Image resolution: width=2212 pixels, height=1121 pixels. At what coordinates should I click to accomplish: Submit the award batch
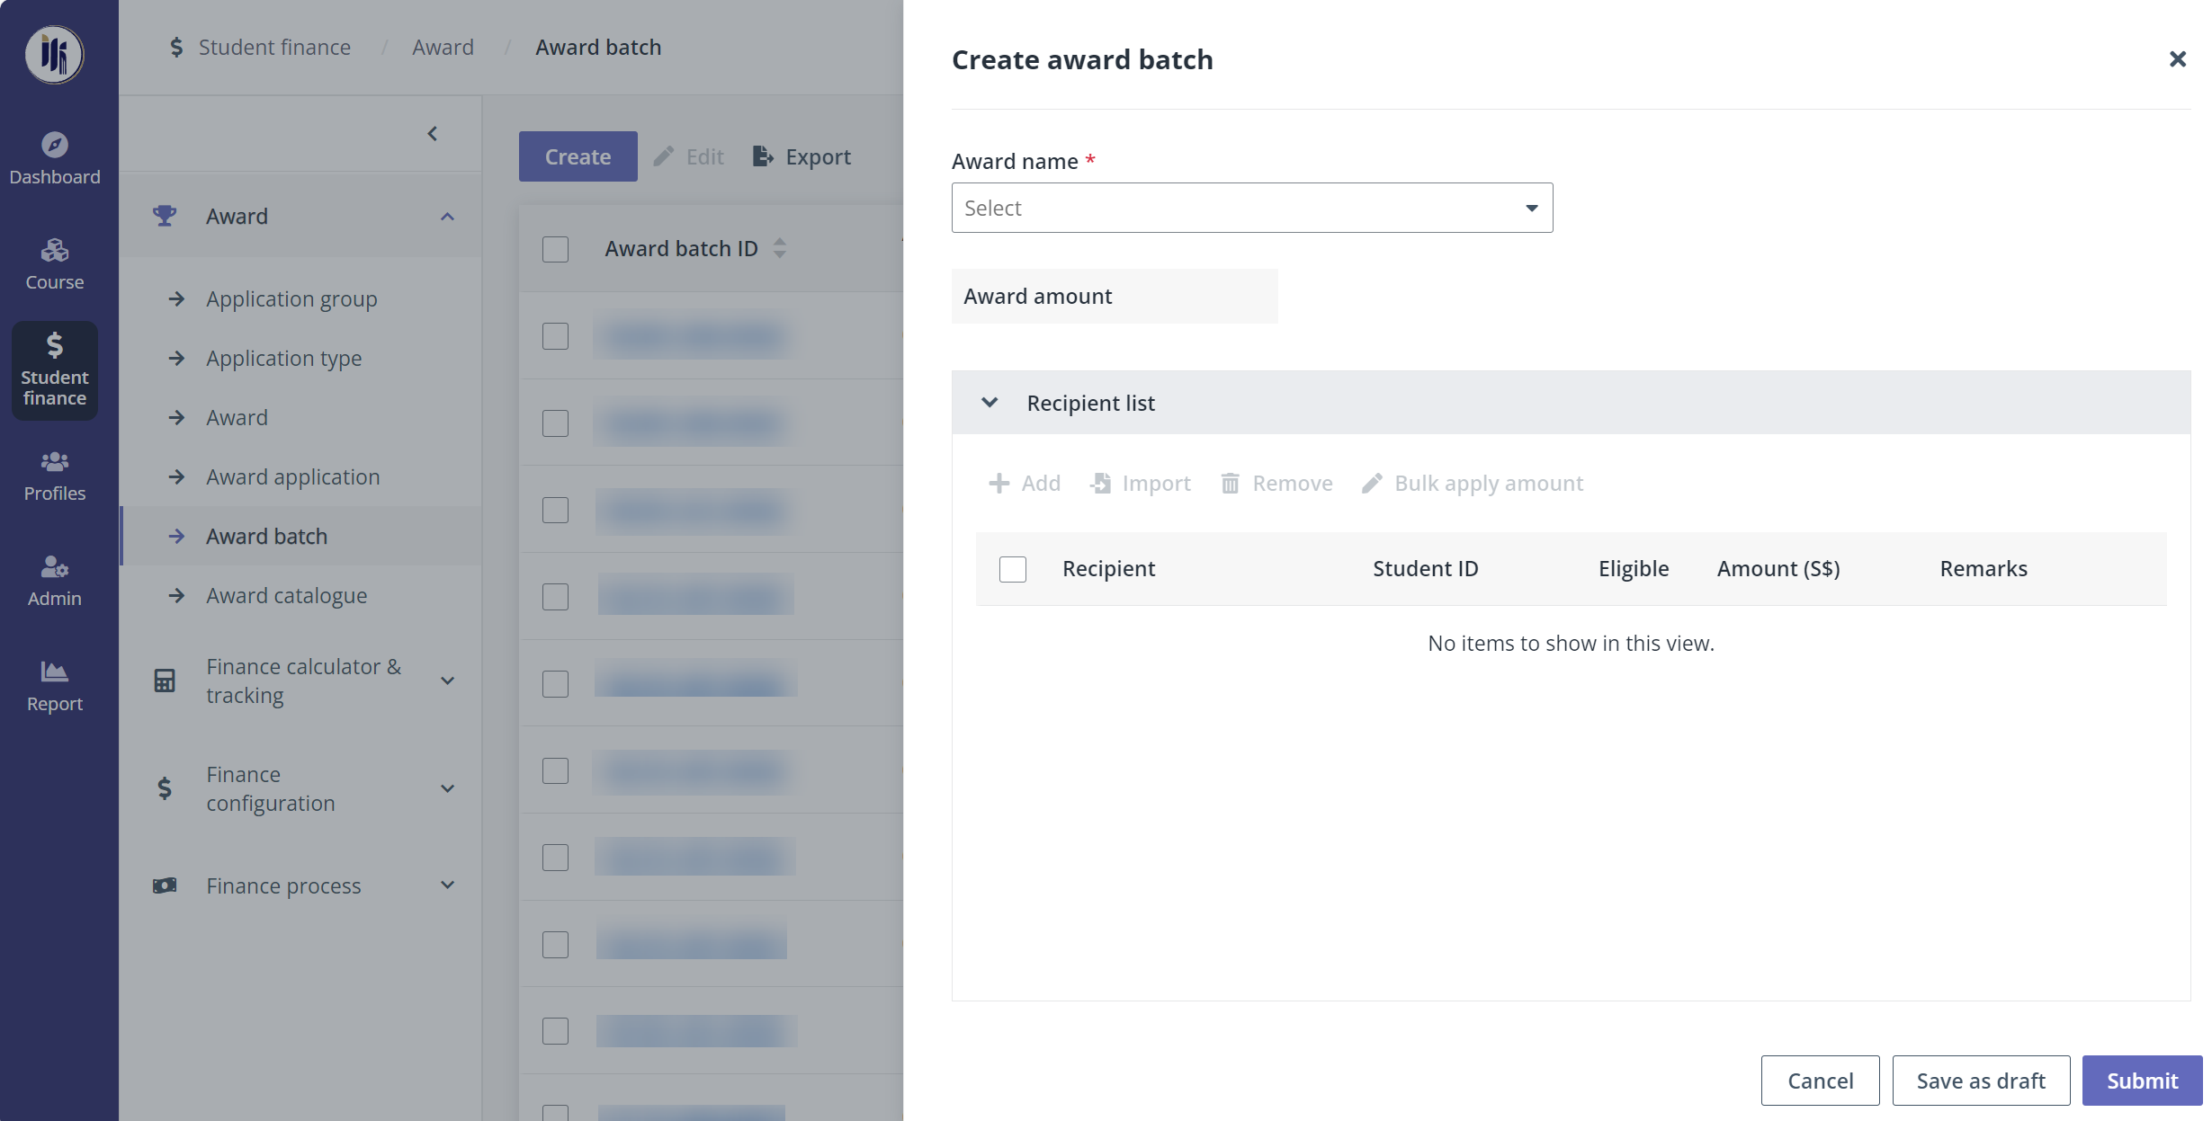click(x=2142, y=1081)
